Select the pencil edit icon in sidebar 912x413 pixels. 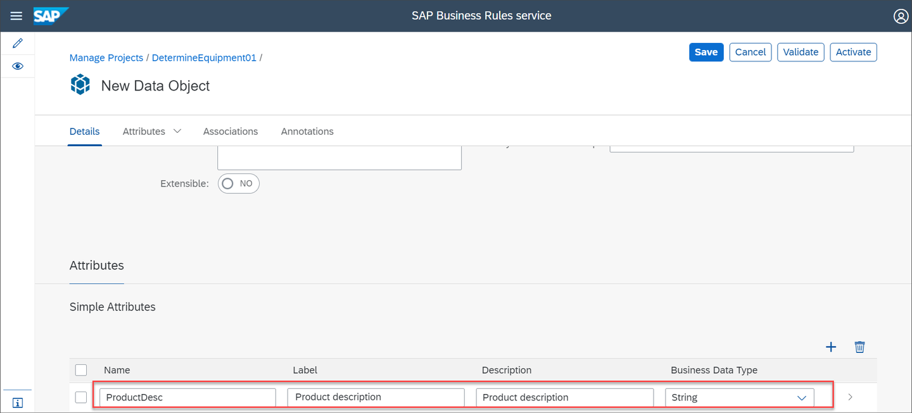18,44
